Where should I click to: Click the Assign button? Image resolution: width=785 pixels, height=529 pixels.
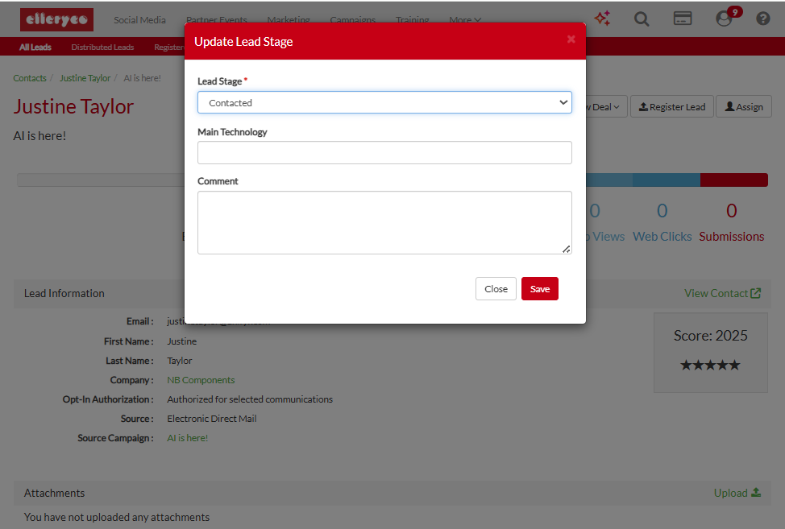[744, 106]
